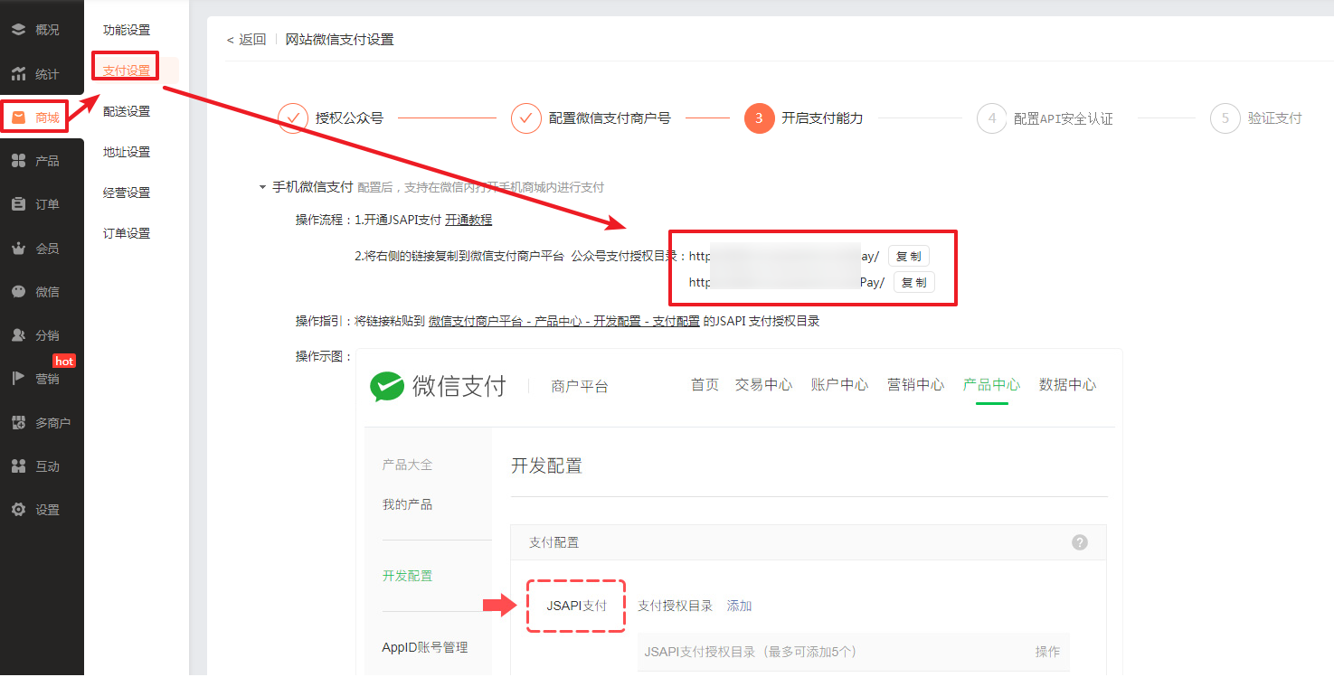Click 我的产品 in demo sidebar
The width and height of the screenshot is (1334, 677).
click(407, 504)
